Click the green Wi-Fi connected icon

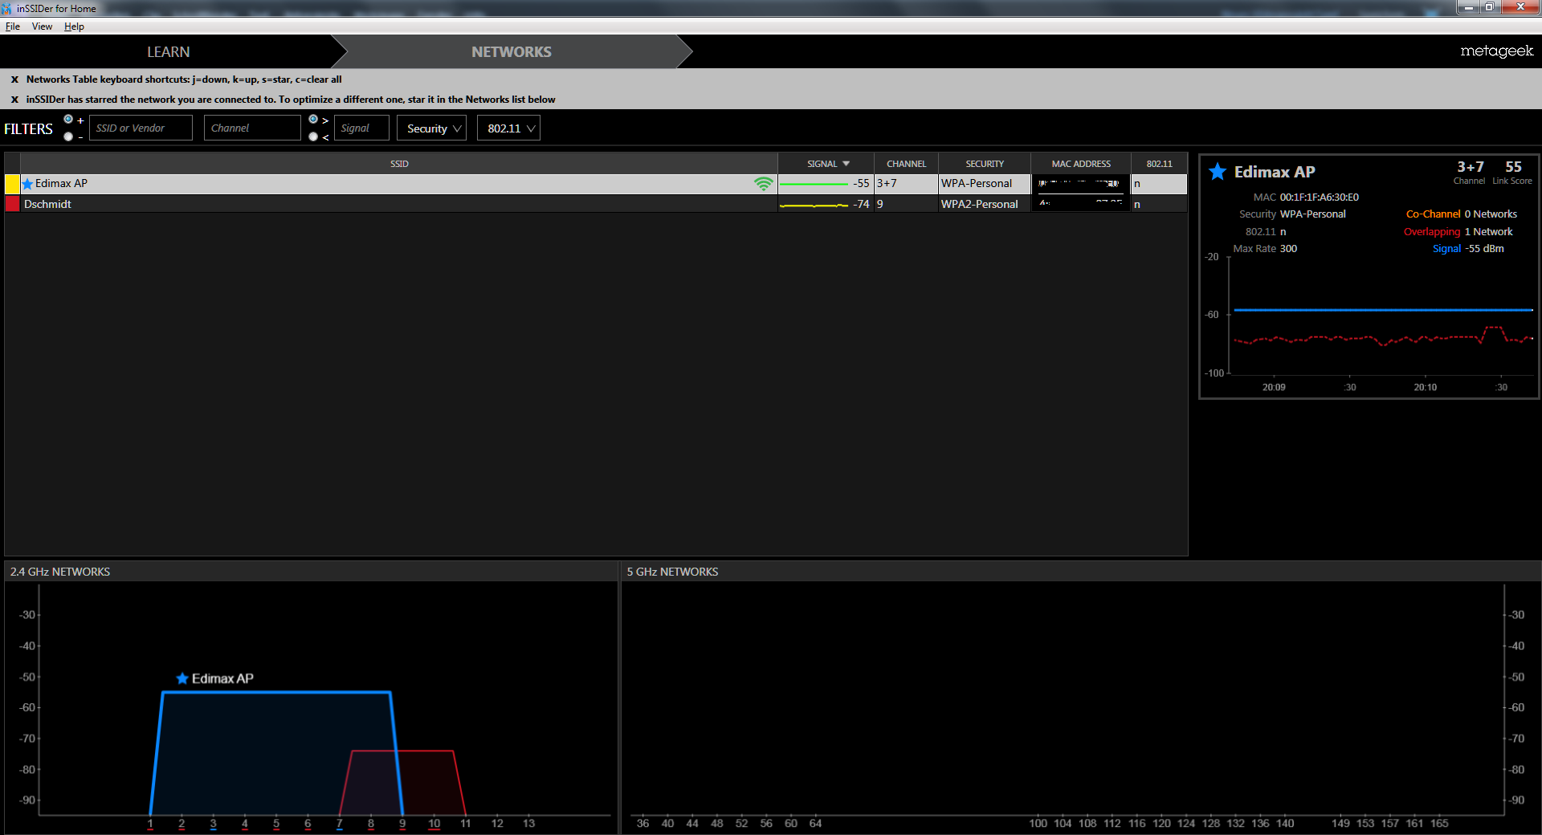764,184
